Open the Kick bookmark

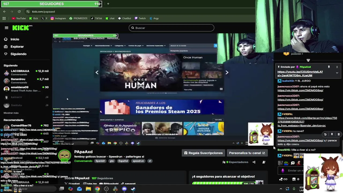coord(33,18)
